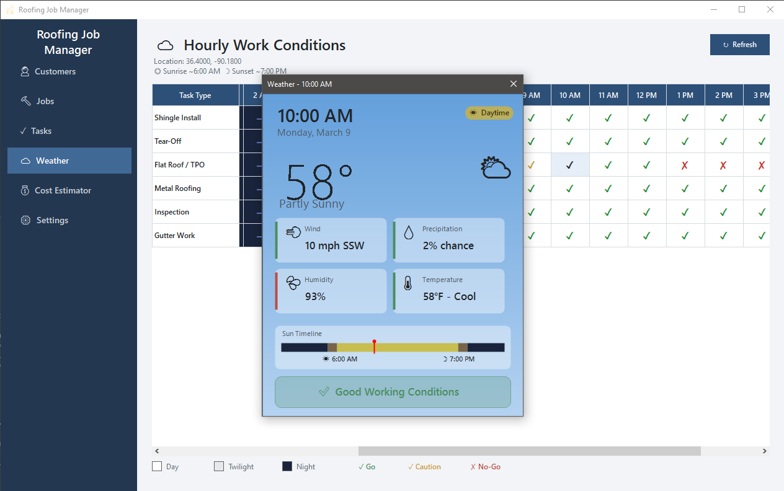Click the Flat Roof / TPO row label

179,165
